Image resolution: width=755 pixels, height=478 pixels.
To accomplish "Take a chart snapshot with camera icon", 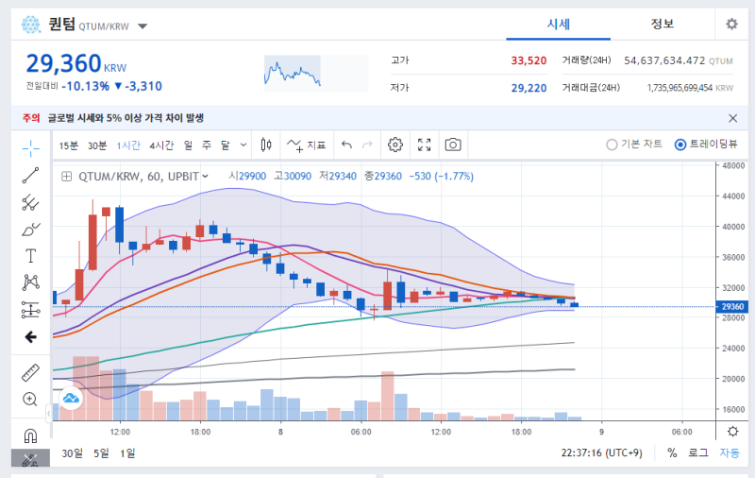I will pos(453,145).
